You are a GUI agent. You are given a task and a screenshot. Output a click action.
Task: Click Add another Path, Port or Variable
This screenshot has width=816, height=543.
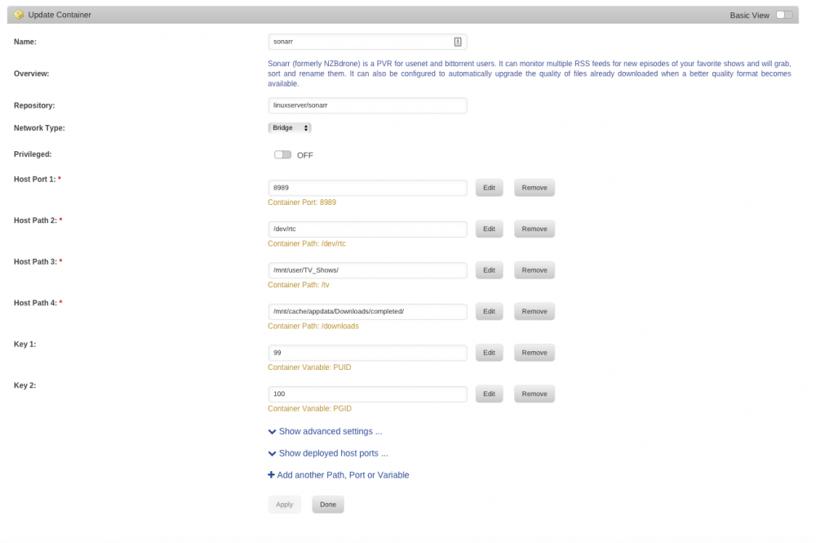coord(343,474)
